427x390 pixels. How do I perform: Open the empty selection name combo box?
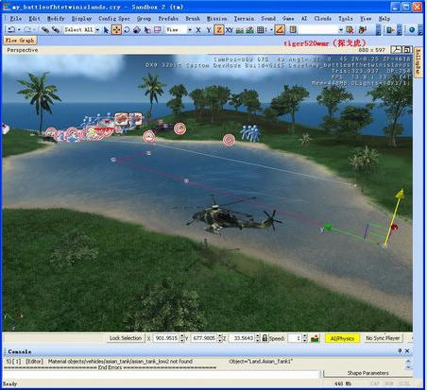(321, 30)
